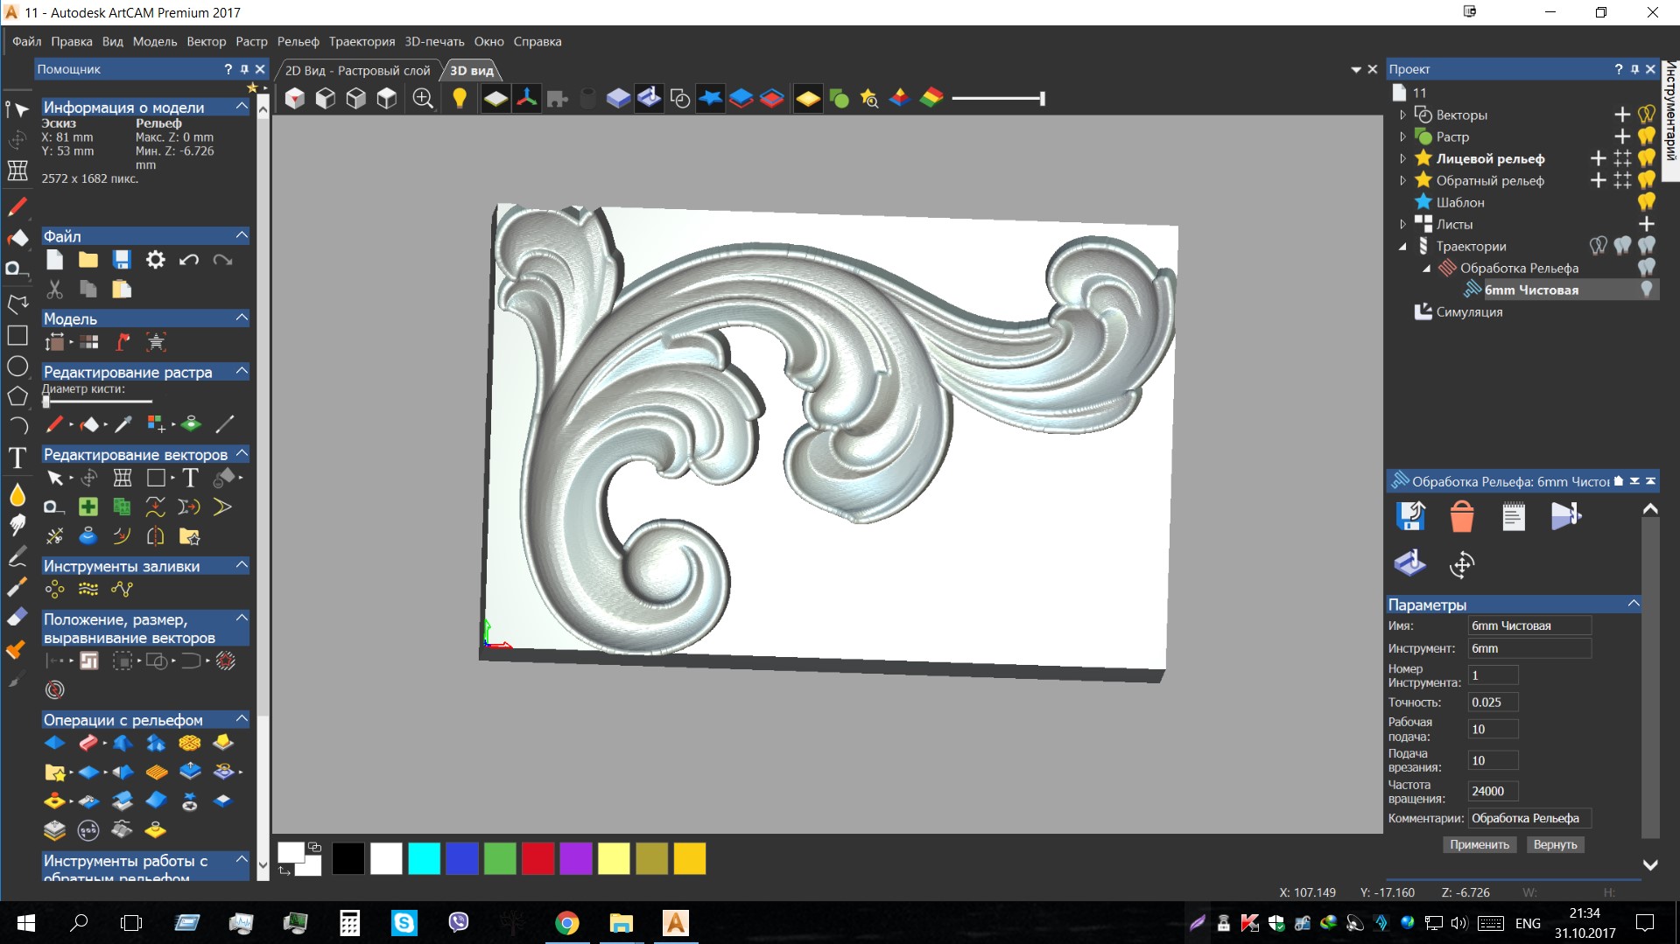Select the red paint brush tool in left toolbar

[x=17, y=206]
